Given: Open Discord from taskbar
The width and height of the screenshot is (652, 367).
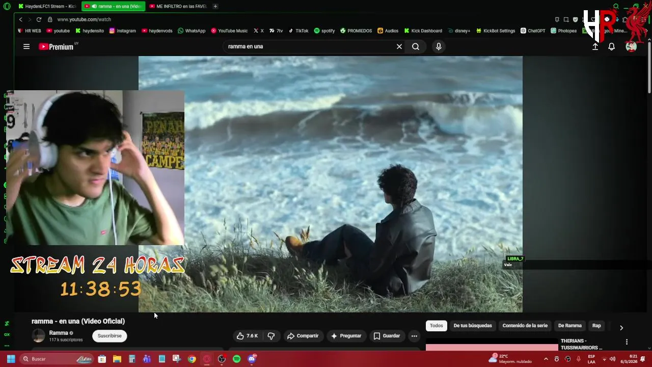Looking at the screenshot, I should coord(252,359).
